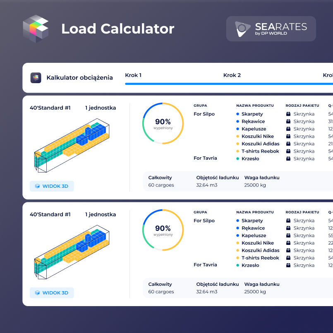Click the Kalkulator obciążenia title

click(x=80, y=78)
